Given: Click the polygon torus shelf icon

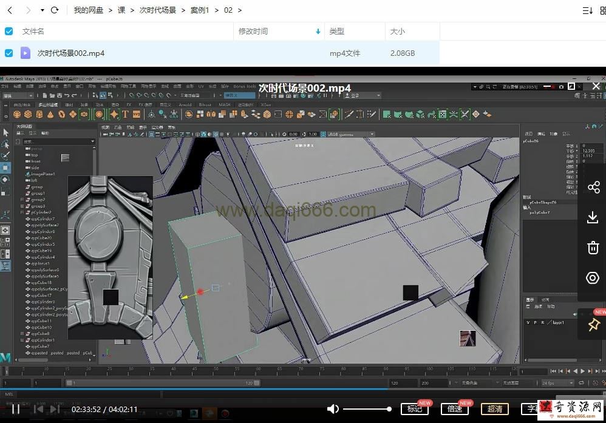Looking at the screenshot, I should (x=61, y=114).
